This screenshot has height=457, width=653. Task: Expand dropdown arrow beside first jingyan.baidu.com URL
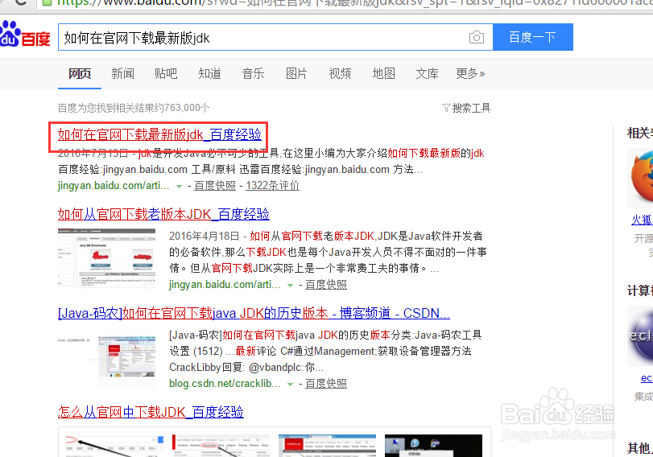(179, 187)
